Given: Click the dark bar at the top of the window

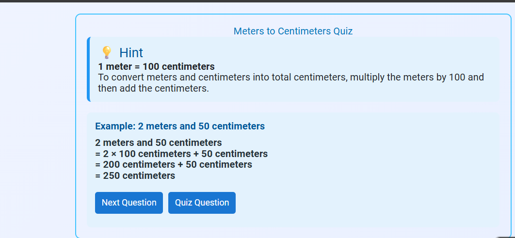Looking at the screenshot, I should (257, 1).
